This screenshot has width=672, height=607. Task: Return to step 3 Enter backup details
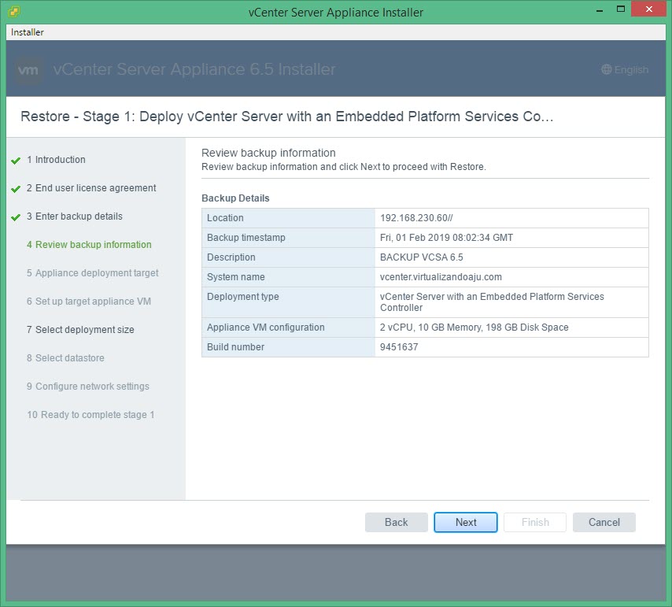[79, 217]
